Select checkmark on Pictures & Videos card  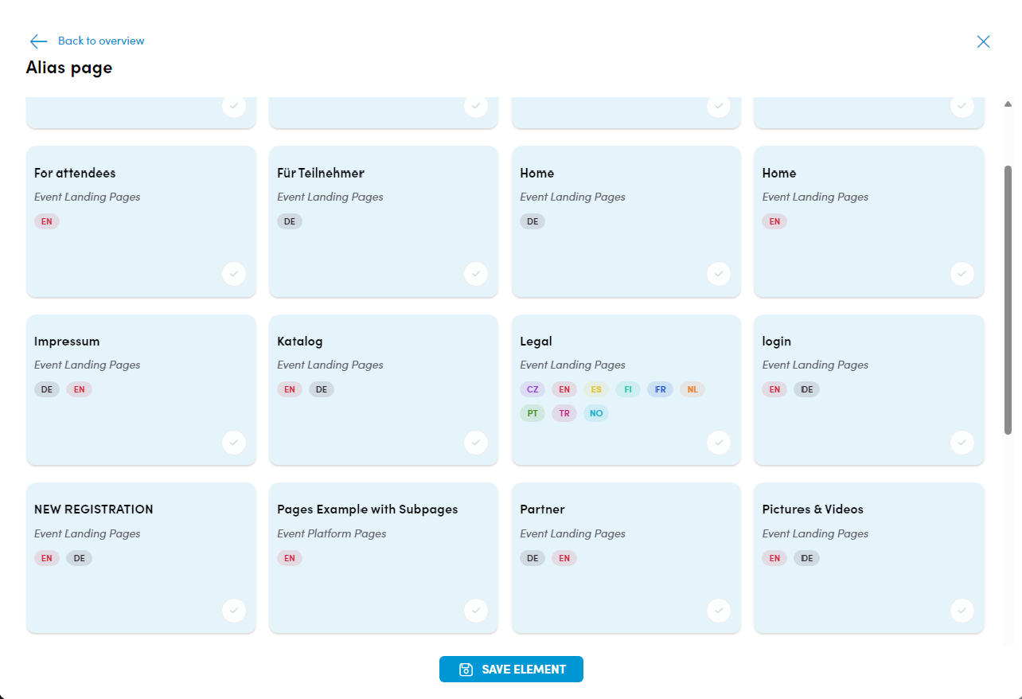pyautogui.click(x=962, y=611)
